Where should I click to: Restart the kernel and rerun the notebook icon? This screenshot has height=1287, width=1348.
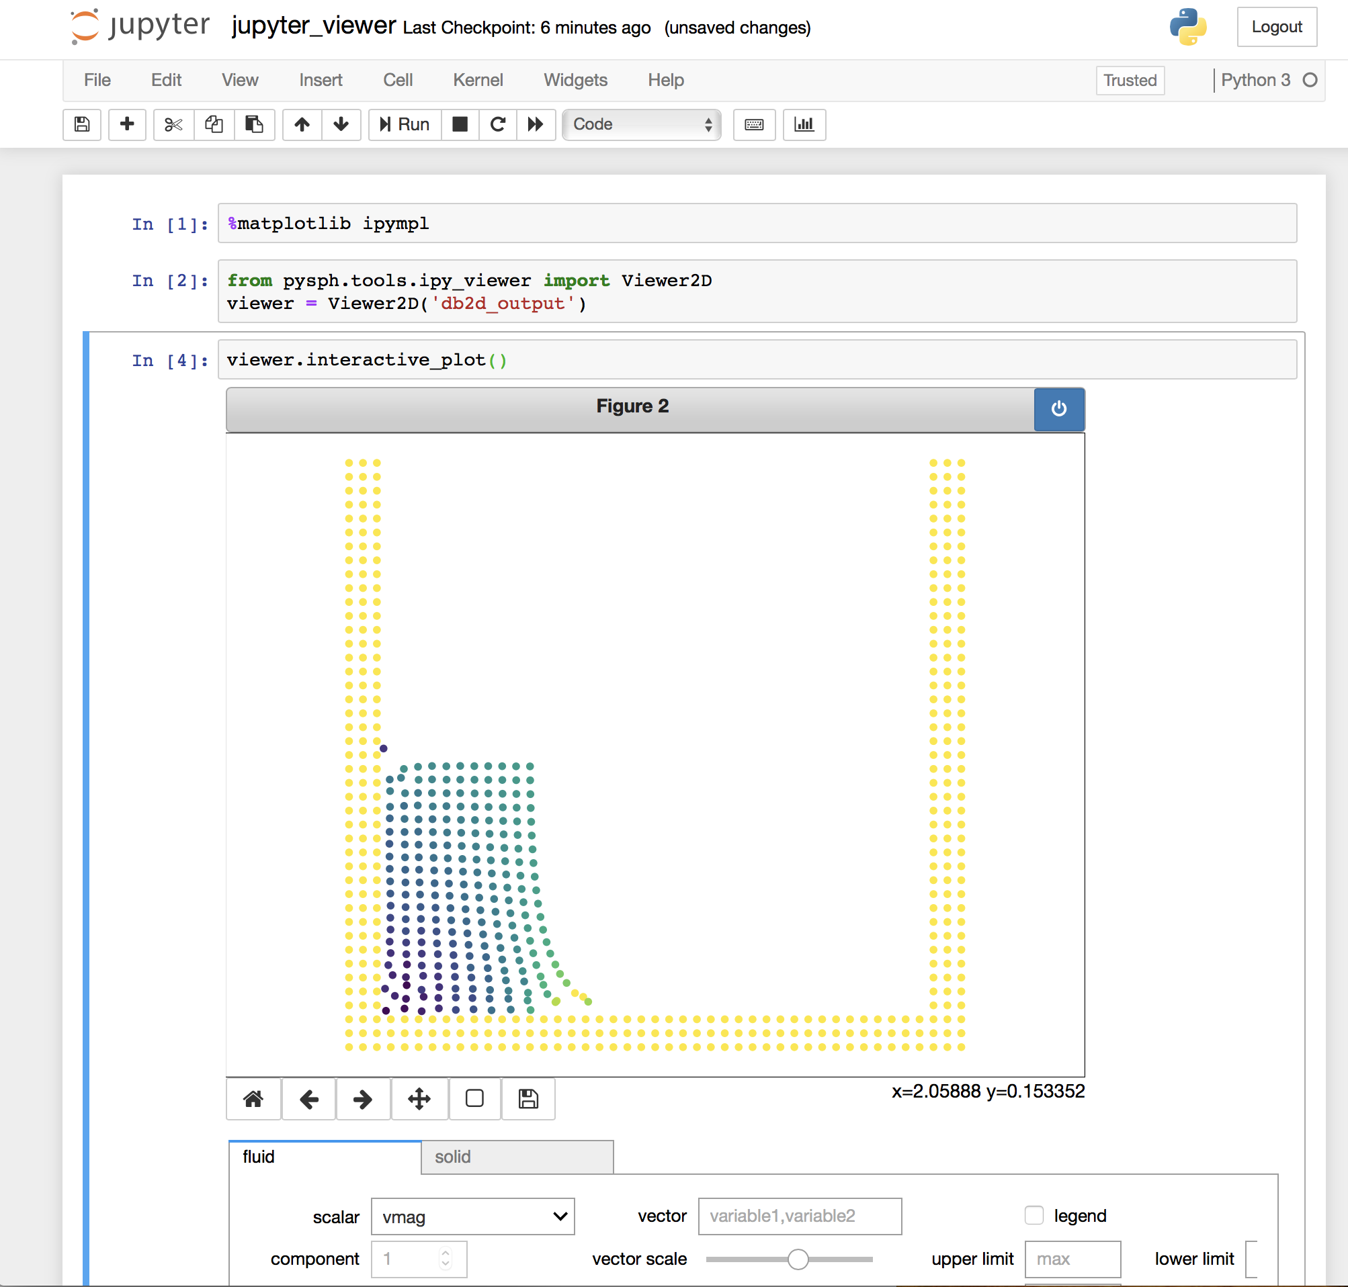click(x=536, y=124)
